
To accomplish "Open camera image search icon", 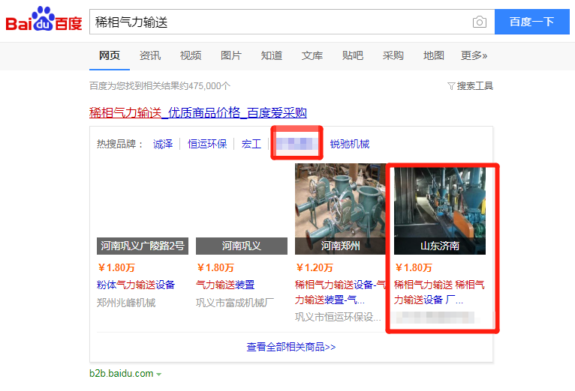I will pos(479,22).
